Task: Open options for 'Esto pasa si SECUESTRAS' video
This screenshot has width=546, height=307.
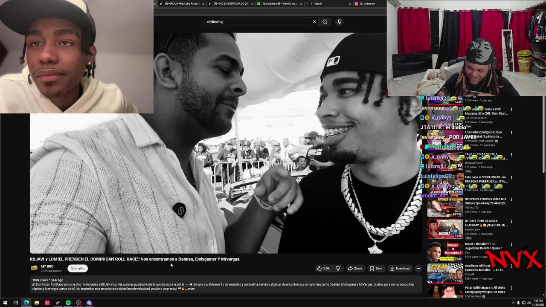Action: tap(511, 177)
